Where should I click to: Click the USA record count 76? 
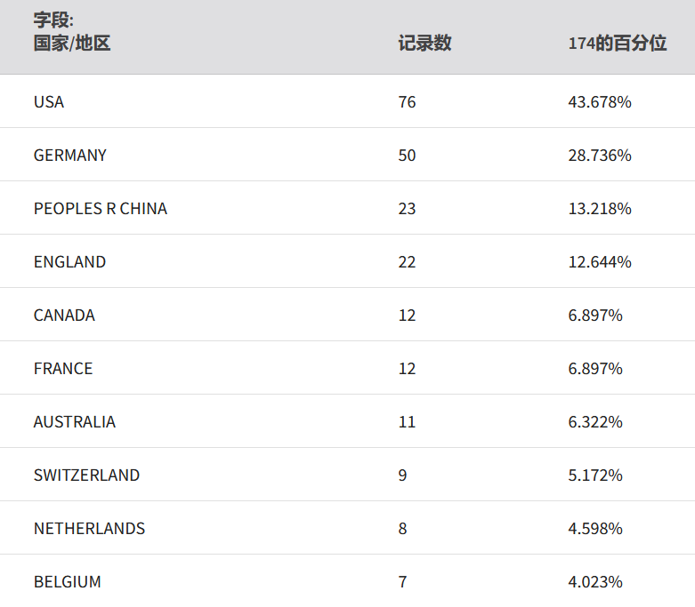[x=408, y=102]
